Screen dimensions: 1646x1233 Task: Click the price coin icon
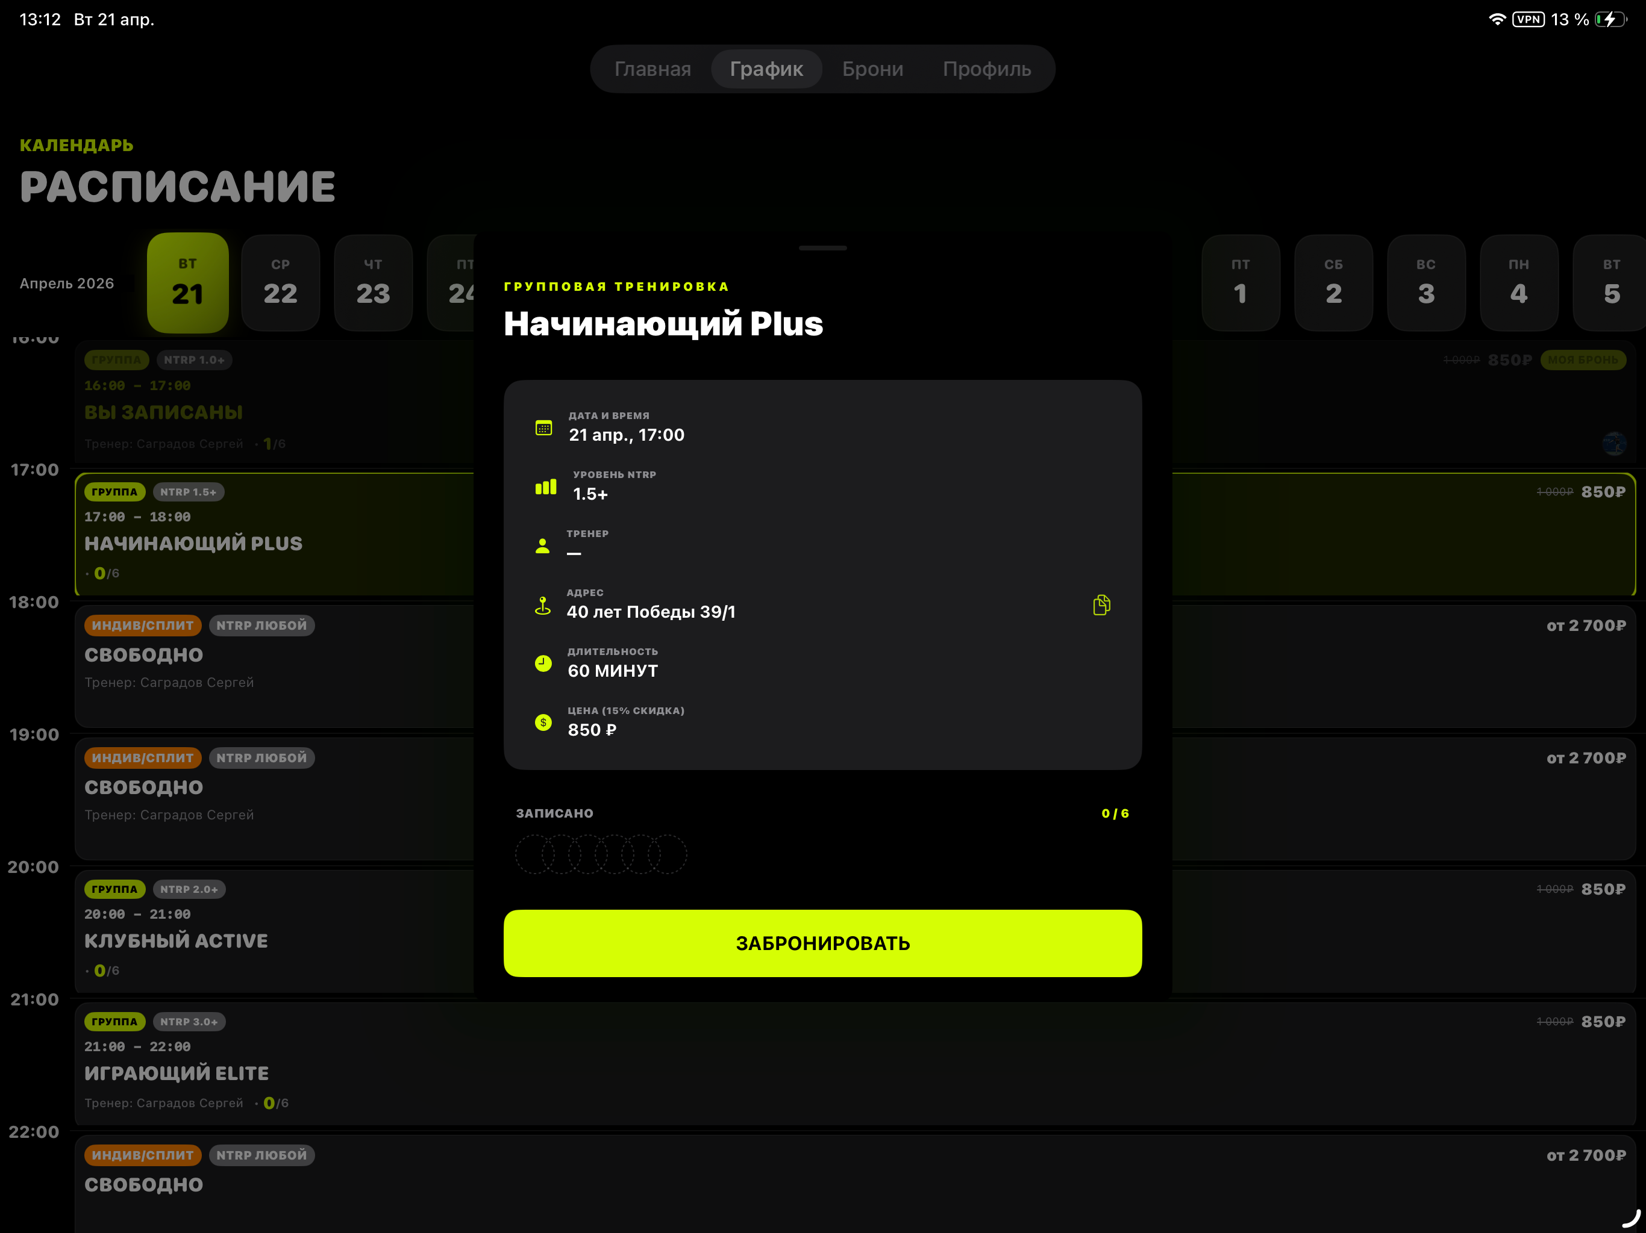[543, 722]
